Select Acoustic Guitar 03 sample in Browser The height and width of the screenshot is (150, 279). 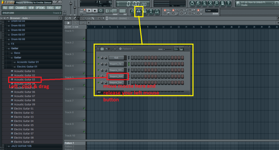tap(24, 80)
